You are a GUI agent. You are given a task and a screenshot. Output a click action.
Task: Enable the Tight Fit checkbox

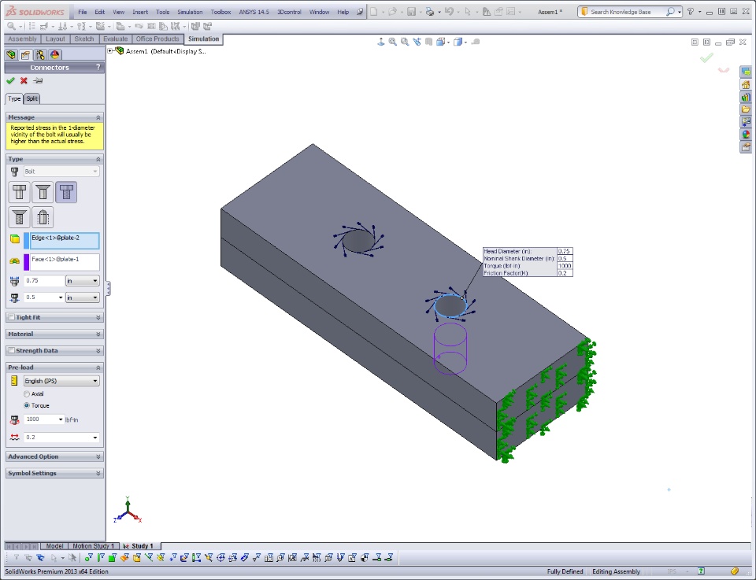click(12, 317)
